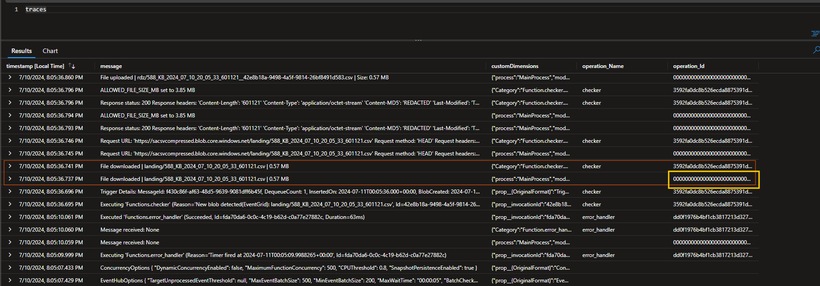
Task: Switch to the Chart tab
Action: pos(50,51)
